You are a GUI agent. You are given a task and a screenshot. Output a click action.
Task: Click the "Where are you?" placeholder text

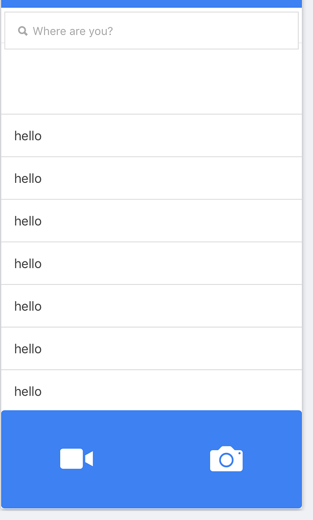(x=73, y=31)
